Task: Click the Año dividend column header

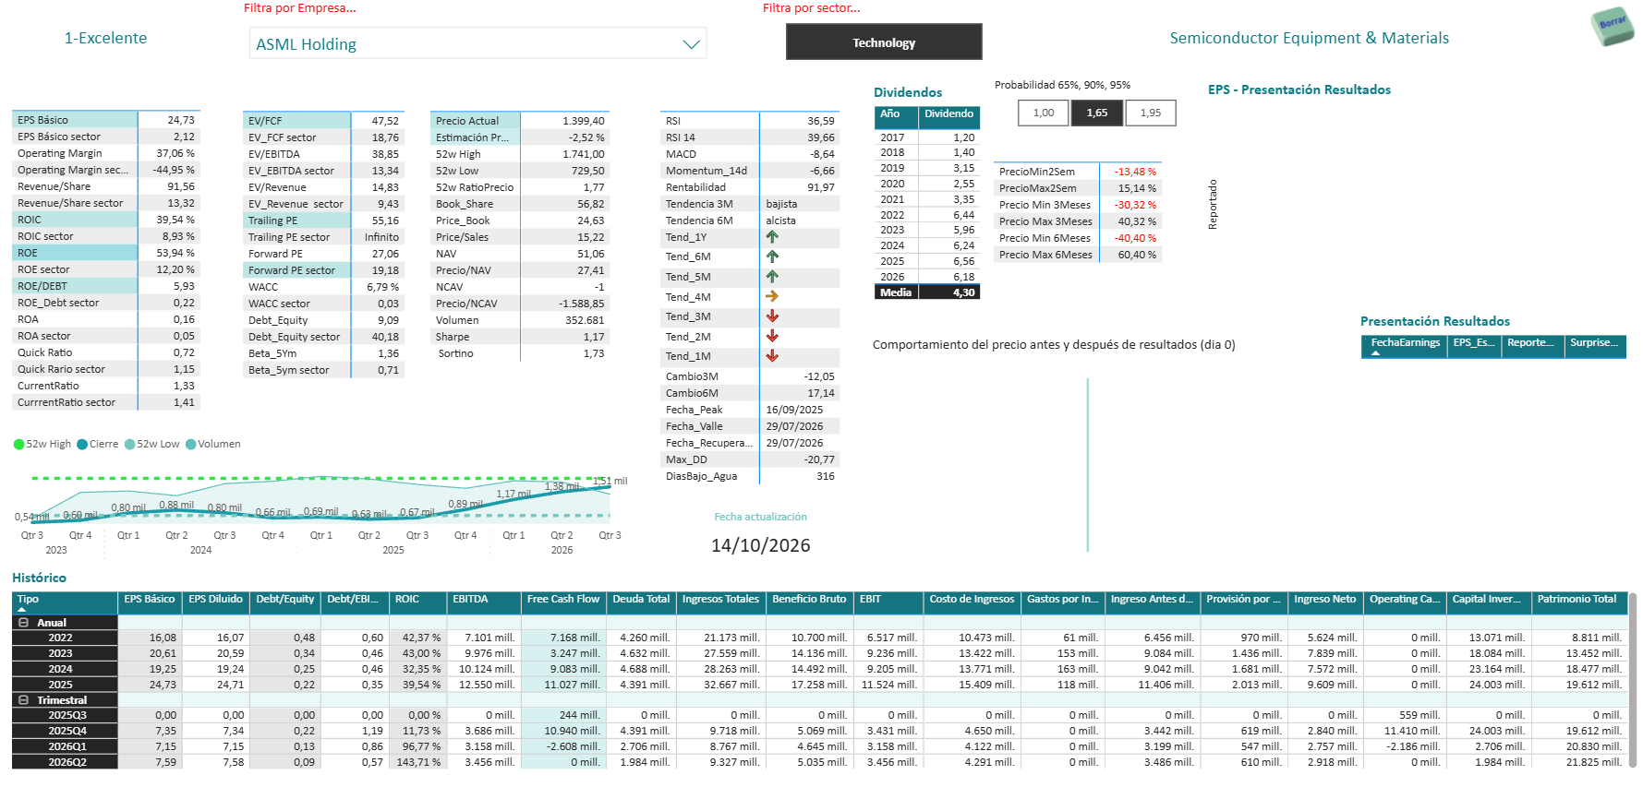Action: coord(896,116)
